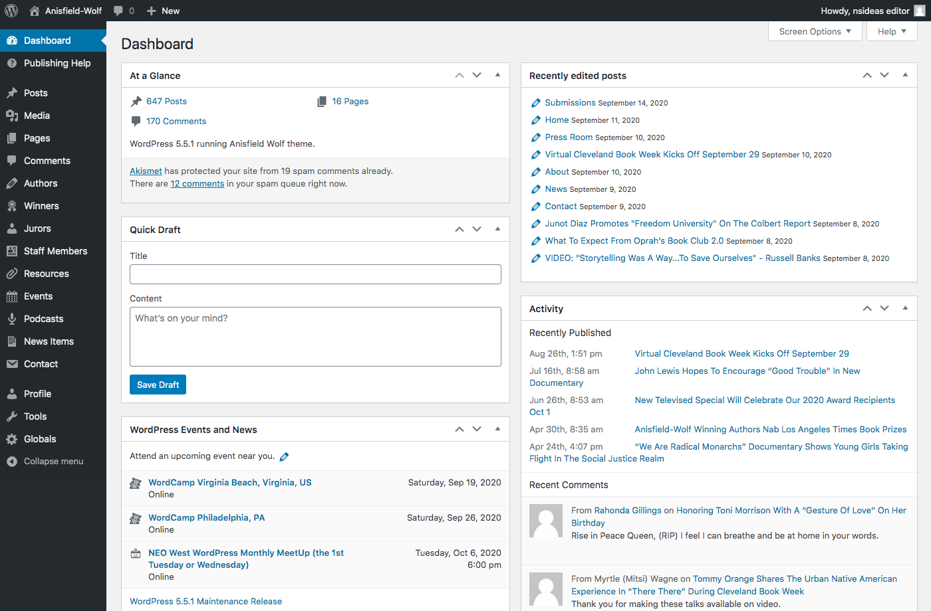Open Publishing Help menu item
This screenshot has height=611, width=931.
53,63
